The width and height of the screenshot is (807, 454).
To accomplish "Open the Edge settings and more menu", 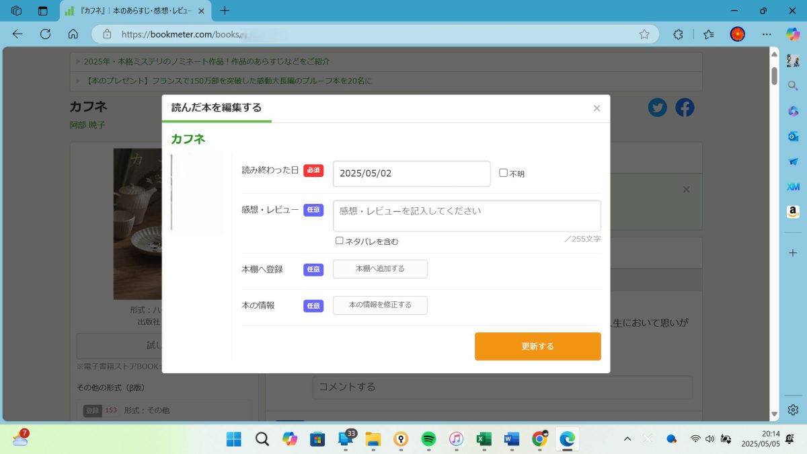I will coord(767,34).
